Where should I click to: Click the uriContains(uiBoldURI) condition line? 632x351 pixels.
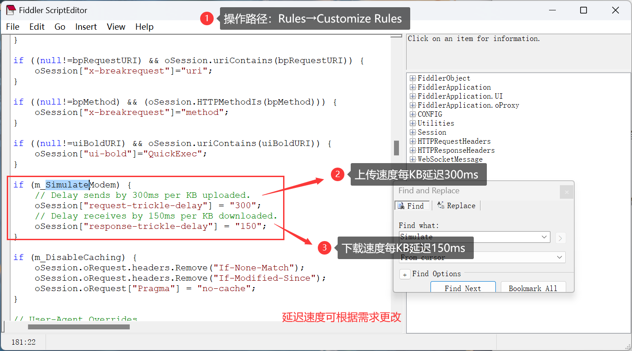pyautogui.click(x=172, y=143)
